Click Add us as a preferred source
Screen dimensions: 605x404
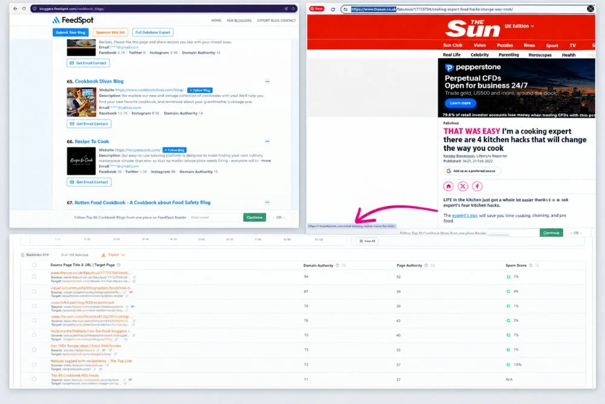[x=472, y=171]
